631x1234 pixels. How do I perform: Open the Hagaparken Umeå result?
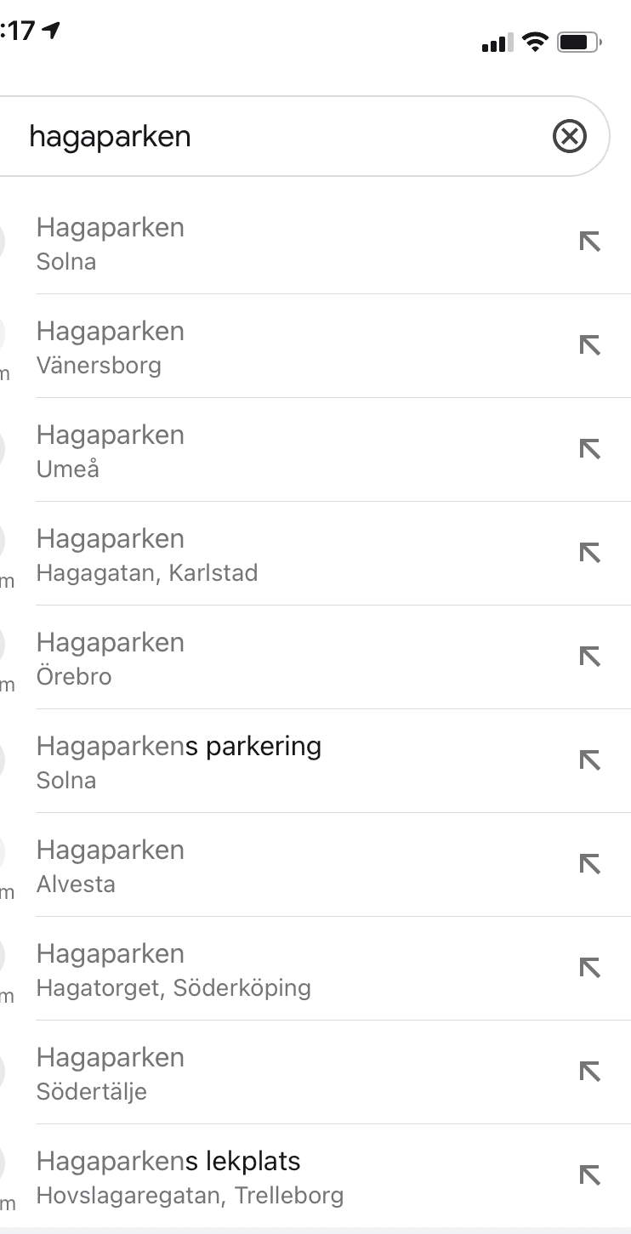[255, 451]
